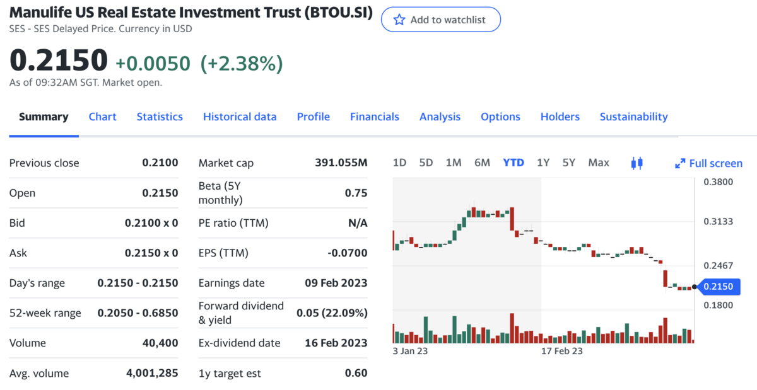Set chart range to 5D
The image size is (757, 390).
point(426,163)
